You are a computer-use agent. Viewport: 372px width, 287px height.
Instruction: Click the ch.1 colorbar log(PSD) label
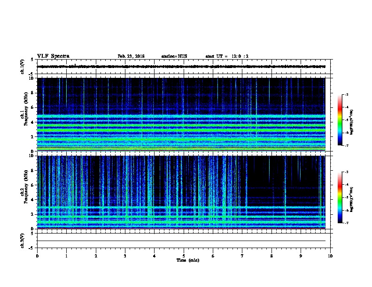(x=351, y=122)
